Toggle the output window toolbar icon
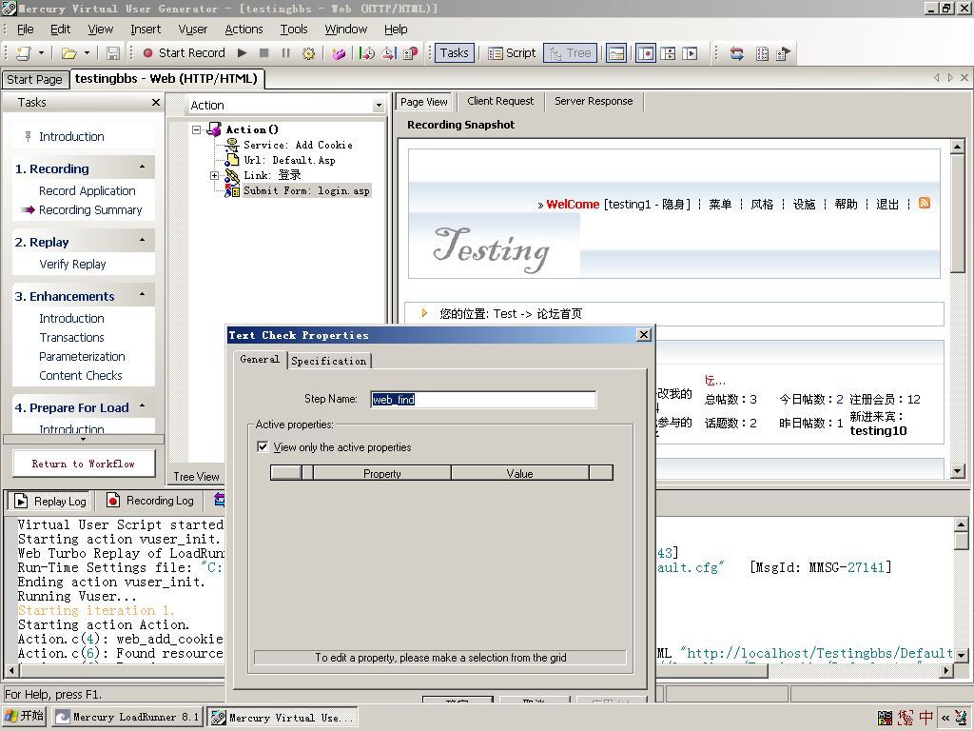This screenshot has width=974, height=731. [x=615, y=53]
